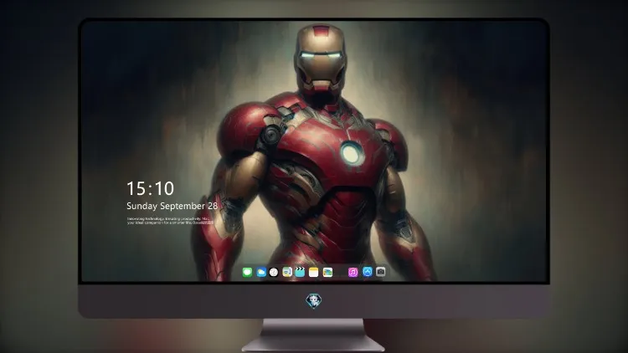Open the yellow Notes app in dock
This screenshot has height=353, width=628.
pos(314,272)
